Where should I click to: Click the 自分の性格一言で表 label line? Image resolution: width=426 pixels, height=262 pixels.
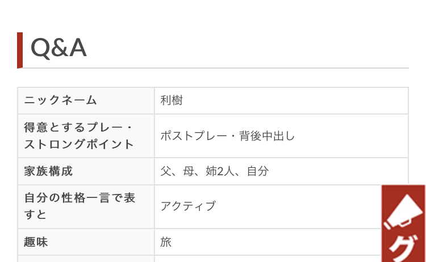click(80, 198)
